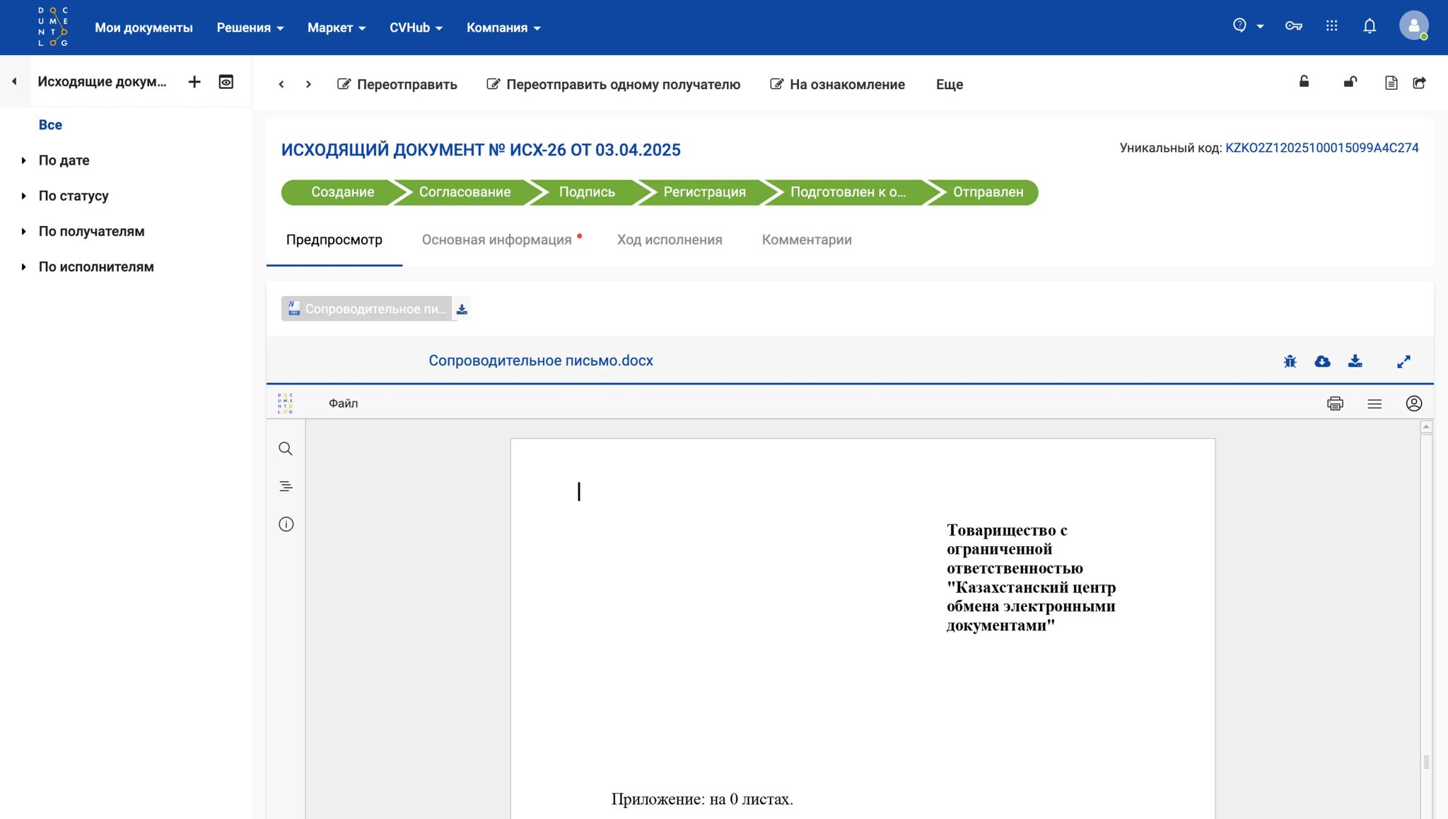This screenshot has height=819, width=1448.
Task: Open the "Файл" menu in the viewer
Action: click(x=343, y=403)
